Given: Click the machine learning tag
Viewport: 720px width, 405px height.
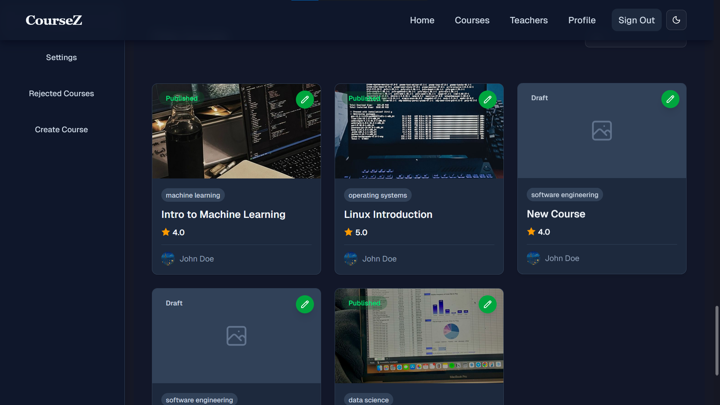Looking at the screenshot, I should pyautogui.click(x=193, y=195).
